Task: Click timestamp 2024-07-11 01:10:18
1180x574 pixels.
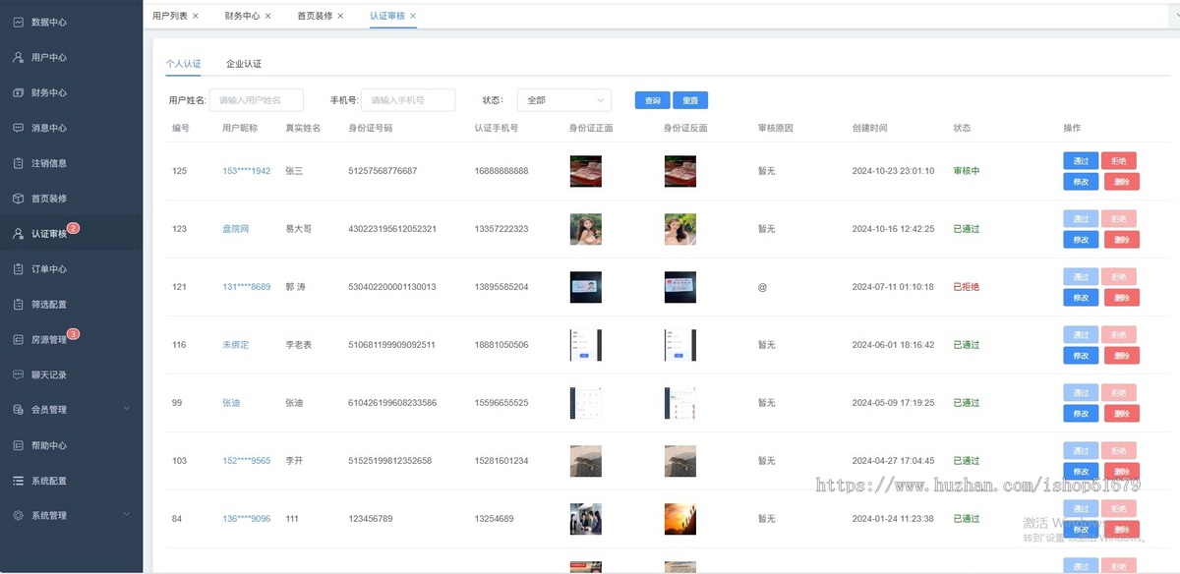Action: click(893, 287)
